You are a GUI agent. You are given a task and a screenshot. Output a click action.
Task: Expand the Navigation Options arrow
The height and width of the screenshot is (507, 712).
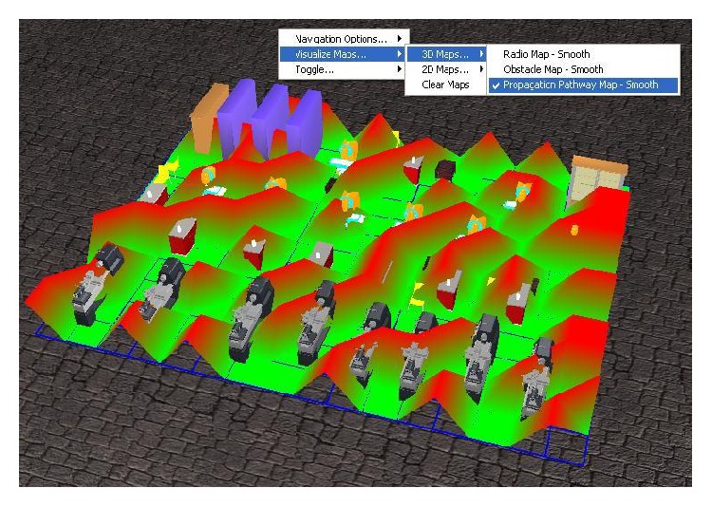400,39
